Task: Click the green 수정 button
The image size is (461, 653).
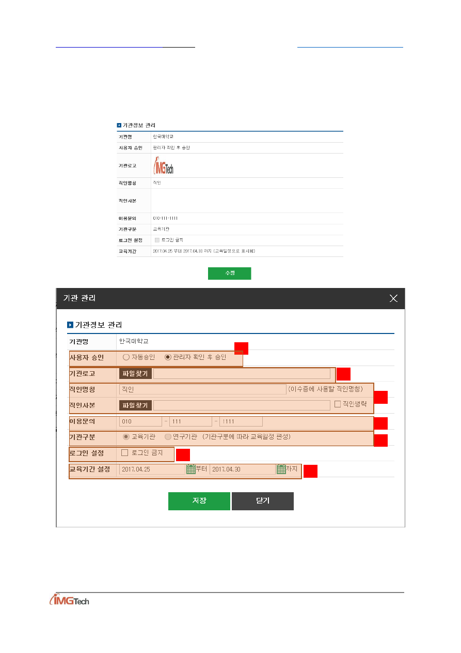Action: click(229, 274)
